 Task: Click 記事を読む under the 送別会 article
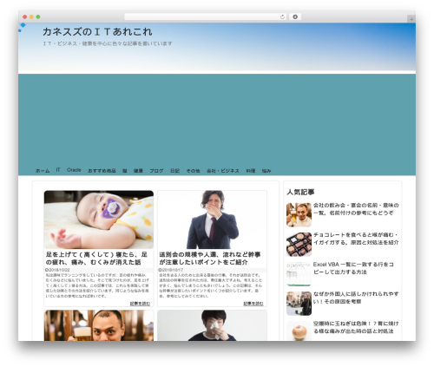[253, 304]
